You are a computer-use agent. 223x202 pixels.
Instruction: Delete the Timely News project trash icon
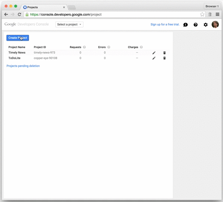click(x=164, y=53)
